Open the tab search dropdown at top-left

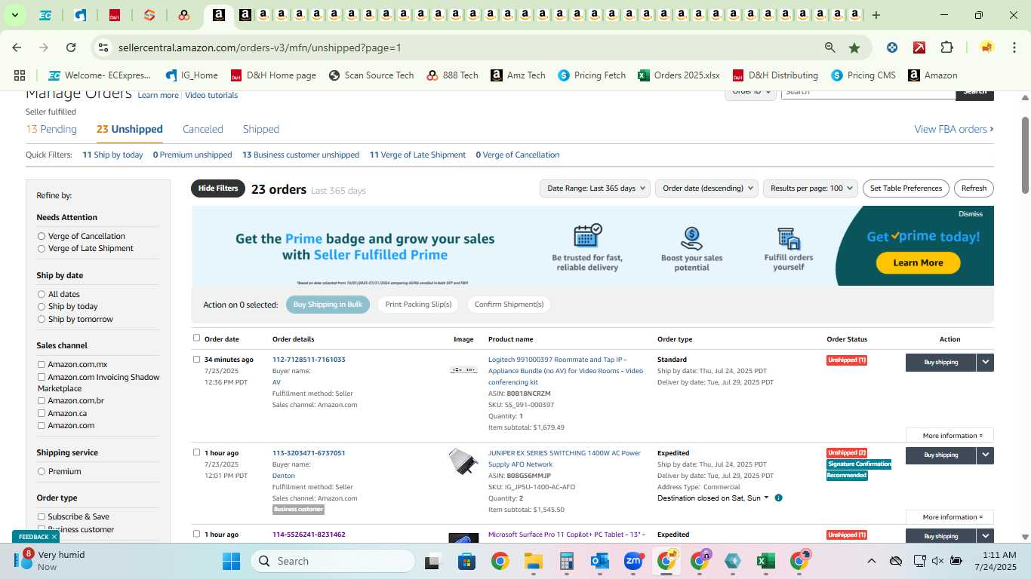tap(14, 15)
